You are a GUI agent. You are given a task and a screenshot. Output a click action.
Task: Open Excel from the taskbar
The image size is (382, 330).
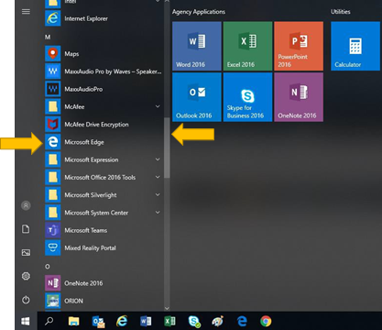(x=169, y=321)
